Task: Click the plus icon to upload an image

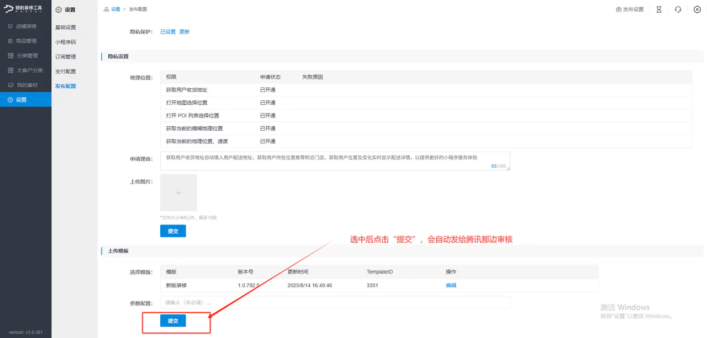Action: pyautogui.click(x=178, y=192)
